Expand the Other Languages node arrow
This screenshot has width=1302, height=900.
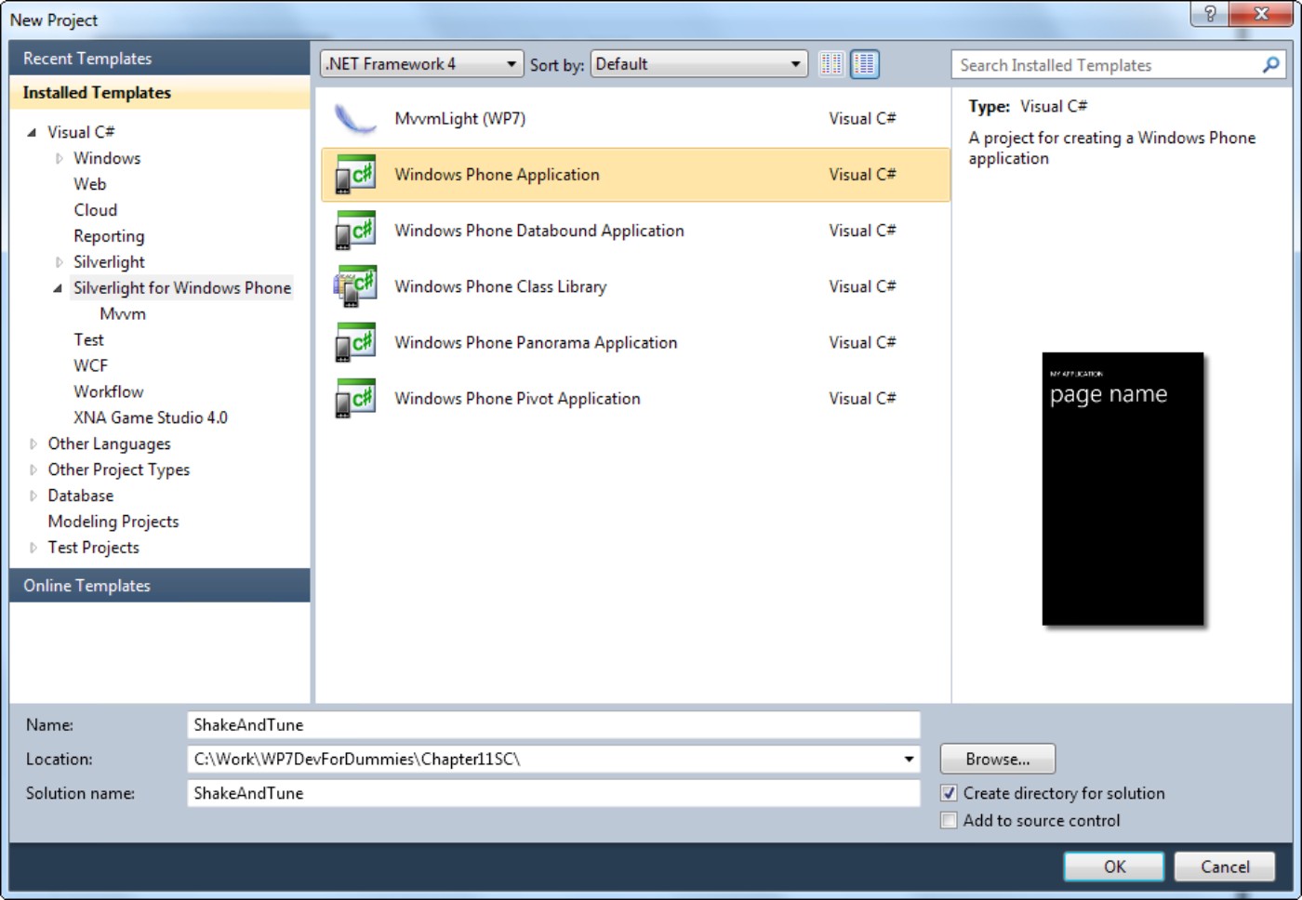[33, 443]
